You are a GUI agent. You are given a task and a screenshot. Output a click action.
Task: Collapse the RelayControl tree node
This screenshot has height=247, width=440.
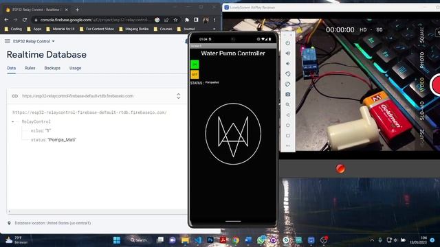pyautogui.click(x=13, y=121)
